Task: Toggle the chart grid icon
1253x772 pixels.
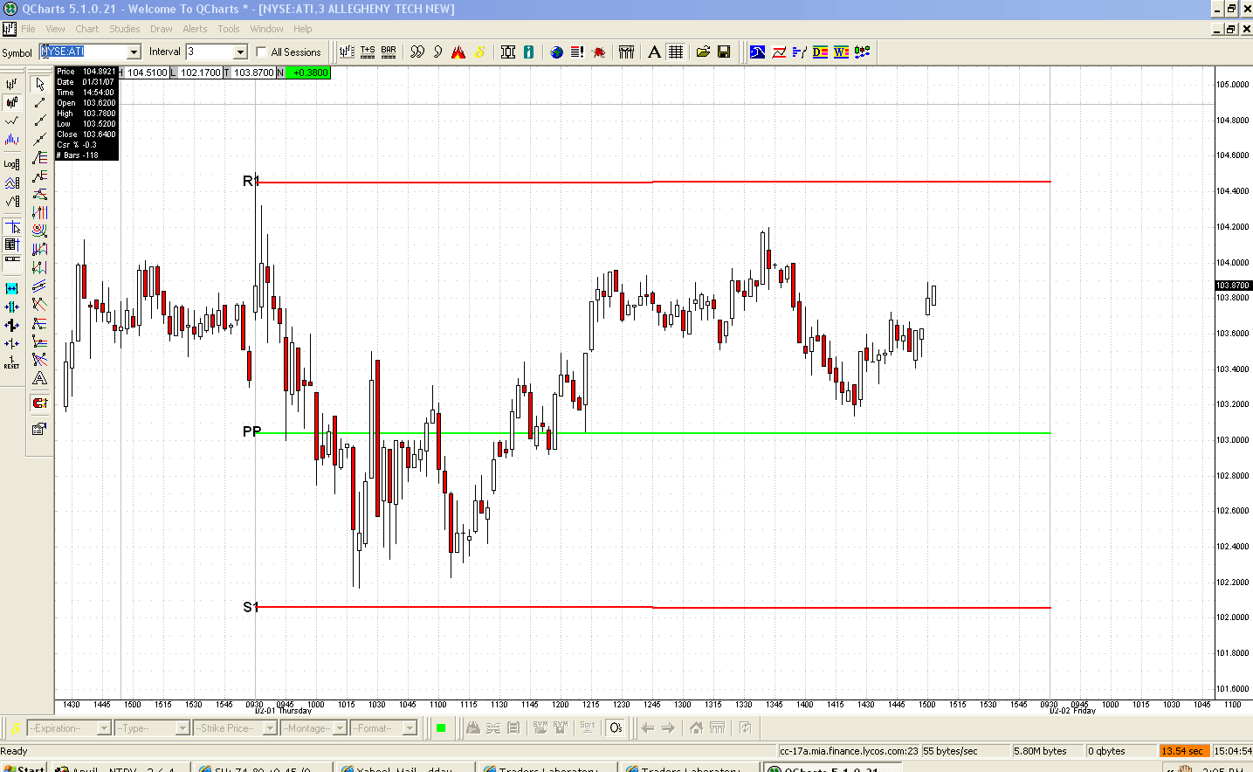Action: point(676,52)
